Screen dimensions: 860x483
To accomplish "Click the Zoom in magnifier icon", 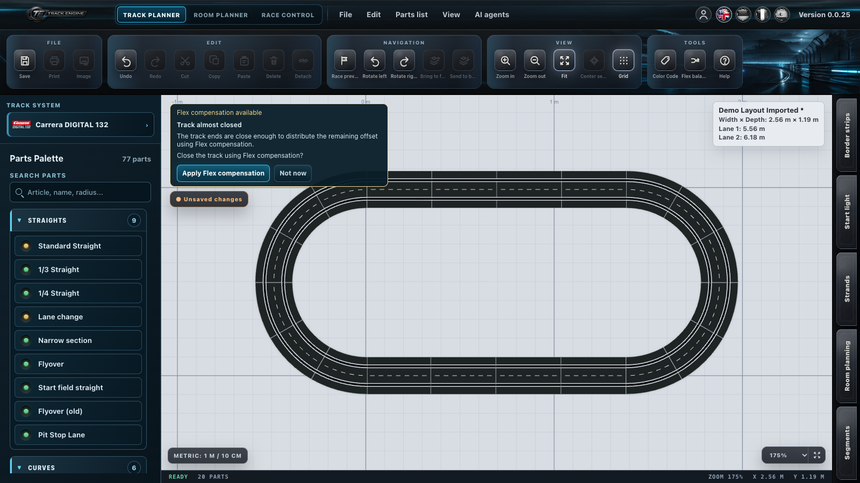I will coord(505,61).
